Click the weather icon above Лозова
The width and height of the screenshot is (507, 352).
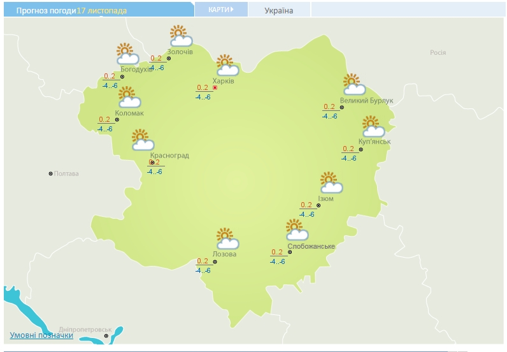pyautogui.click(x=226, y=239)
